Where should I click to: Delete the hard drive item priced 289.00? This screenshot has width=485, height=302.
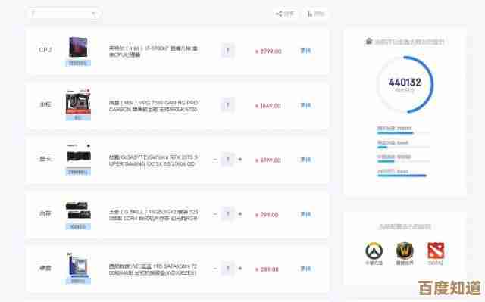pyautogui.click(x=305, y=269)
